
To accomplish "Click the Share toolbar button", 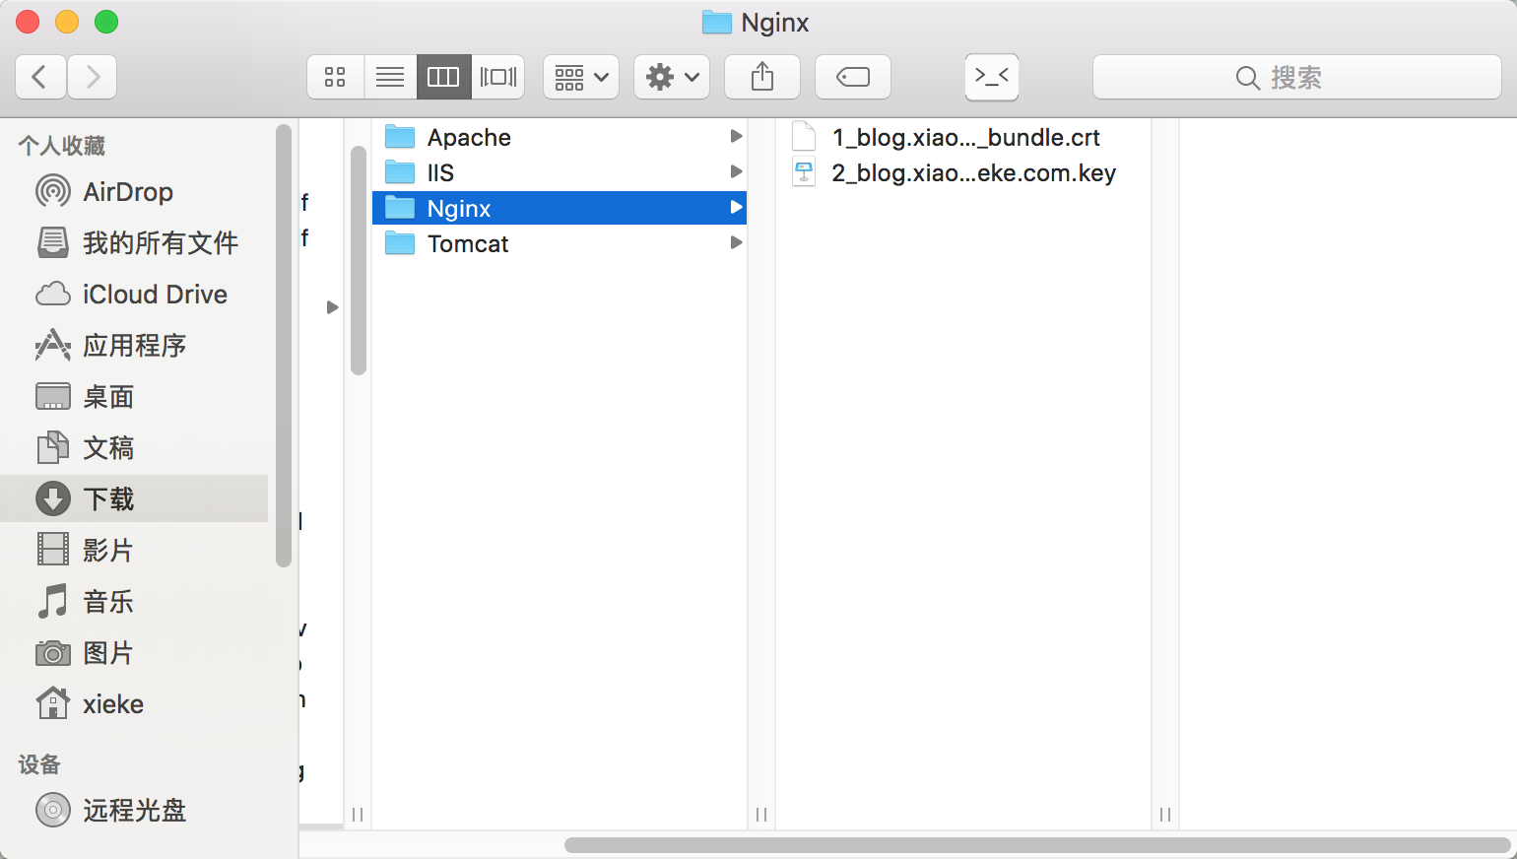I will point(762,77).
